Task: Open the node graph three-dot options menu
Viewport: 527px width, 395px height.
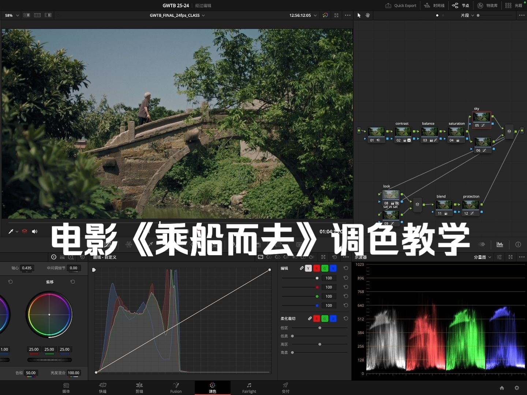Action: click(x=522, y=15)
